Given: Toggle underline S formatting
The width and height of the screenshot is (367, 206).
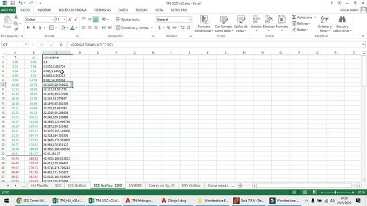Looking at the screenshot, I should pos(40,27).
